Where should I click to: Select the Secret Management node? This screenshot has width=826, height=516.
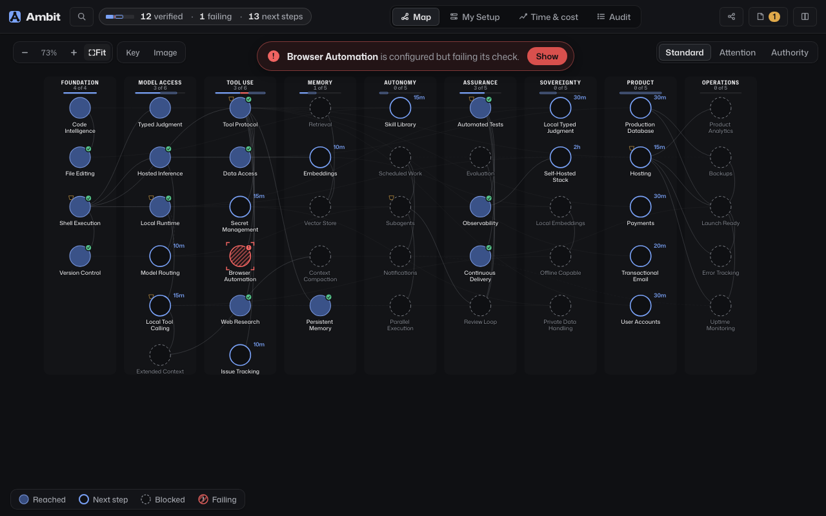(x=240, y=207)
